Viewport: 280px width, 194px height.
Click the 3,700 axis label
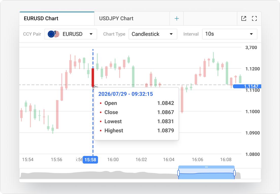pyautogui.click(x=251, y=47)
